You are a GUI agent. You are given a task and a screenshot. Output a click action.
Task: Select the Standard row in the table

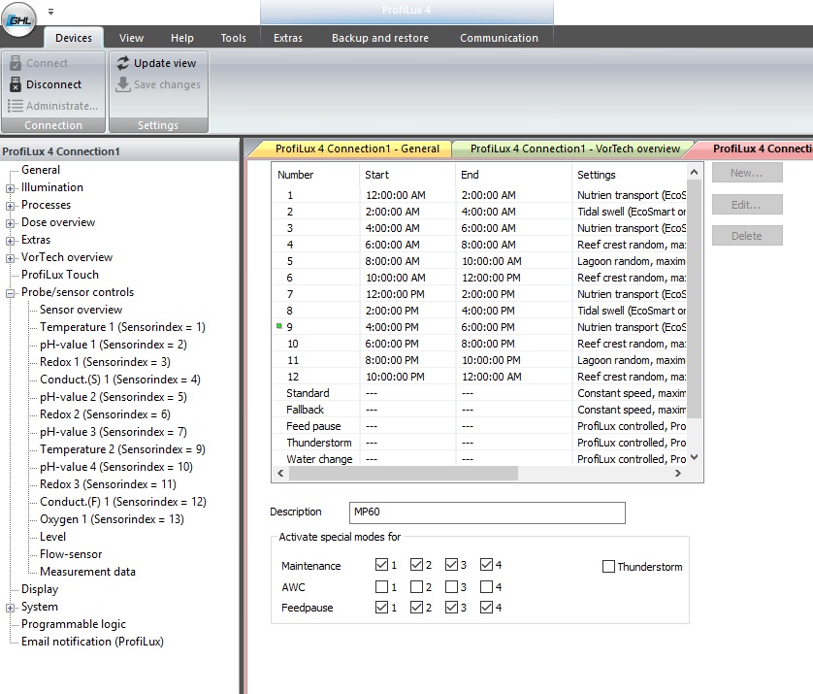[480, 393]
